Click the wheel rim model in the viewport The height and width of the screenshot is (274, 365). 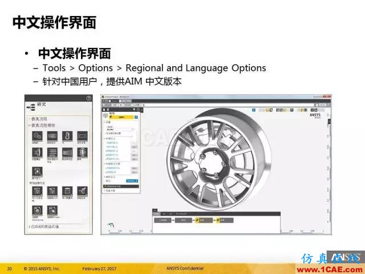click(x=219, y=160)
